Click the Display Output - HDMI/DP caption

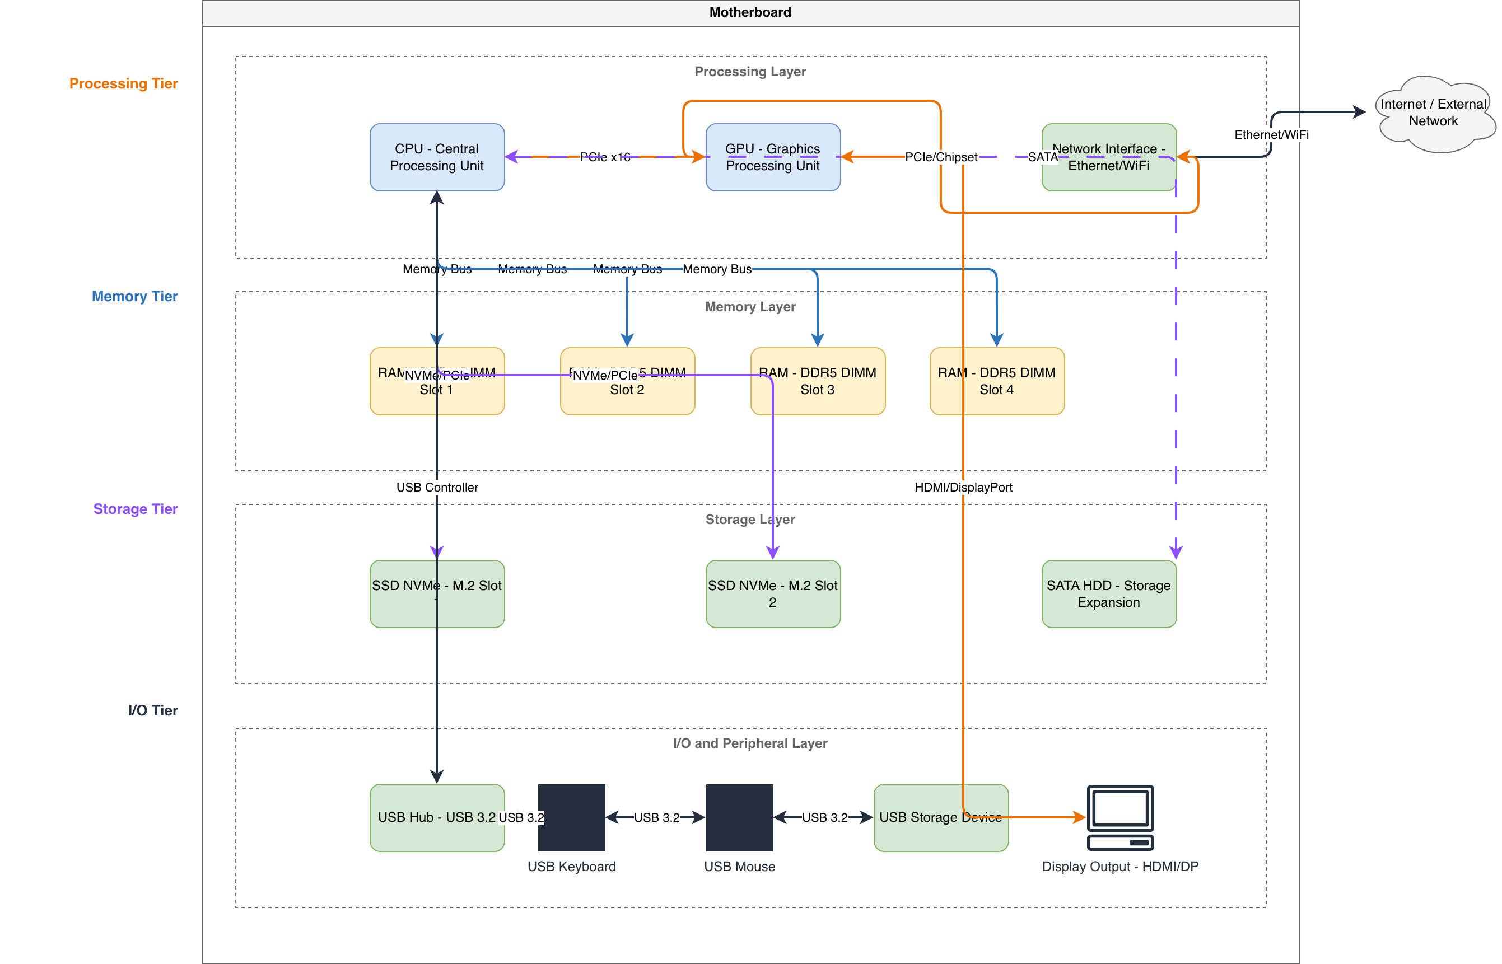1120,867
